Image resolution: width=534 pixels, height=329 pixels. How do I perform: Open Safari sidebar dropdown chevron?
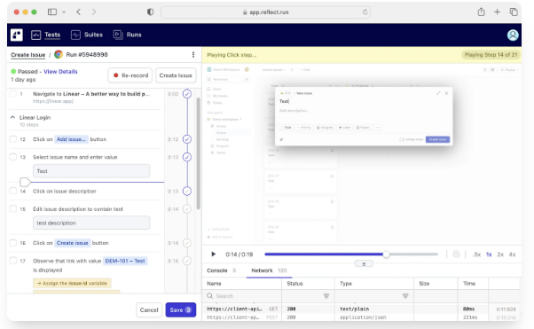[x=64, y=12]
